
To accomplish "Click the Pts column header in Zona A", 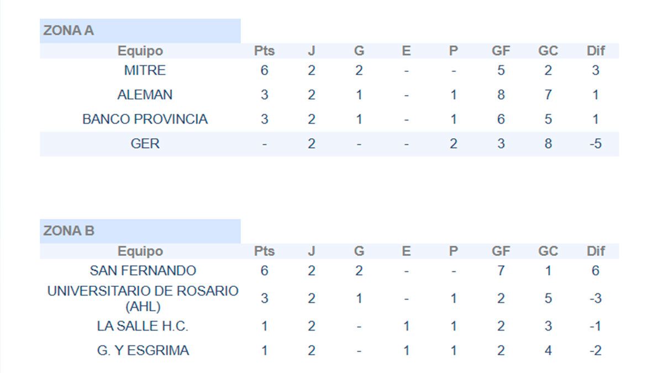I will pyautogui.click(x=264, y=51).
